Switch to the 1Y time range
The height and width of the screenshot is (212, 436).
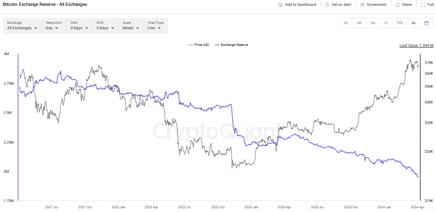point(386,23)
